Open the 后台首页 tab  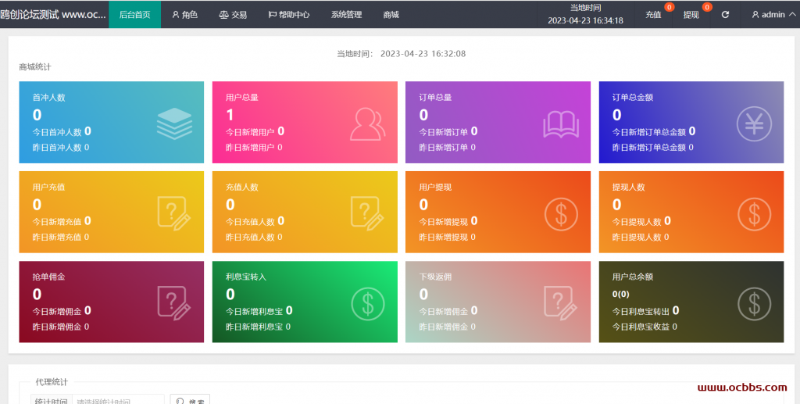pos(134,14)
